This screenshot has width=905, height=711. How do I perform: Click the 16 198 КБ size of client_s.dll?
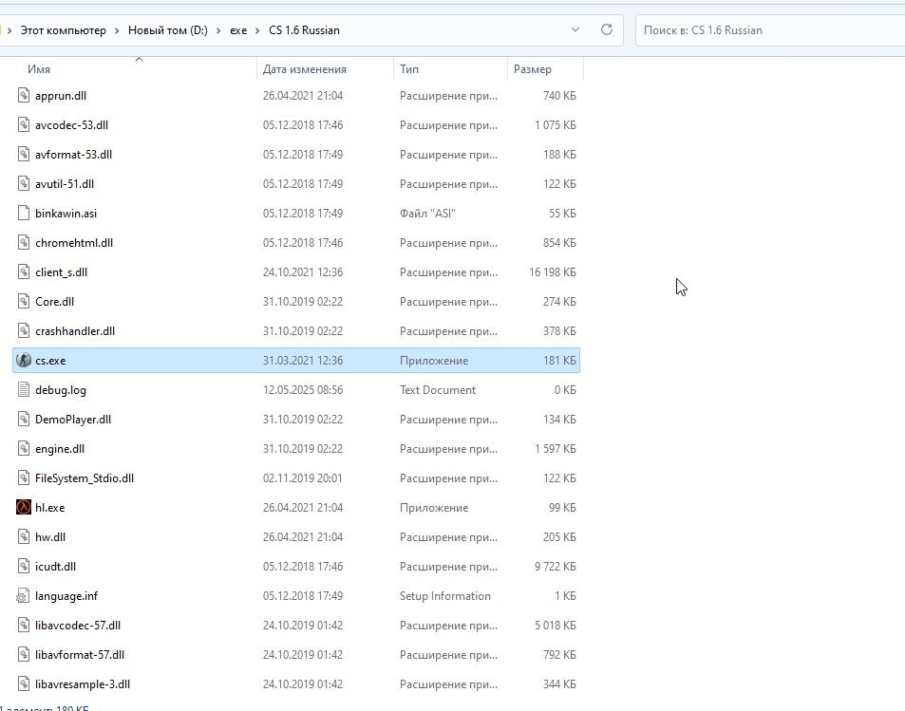[553, 272]
